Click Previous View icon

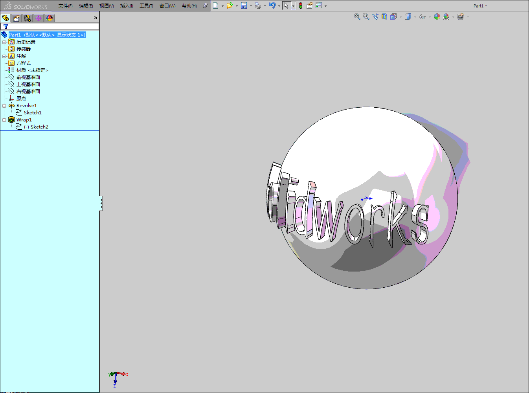click(x=375, y=17)
